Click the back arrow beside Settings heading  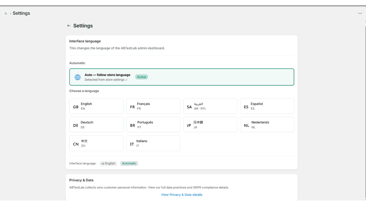coord(69,26)
